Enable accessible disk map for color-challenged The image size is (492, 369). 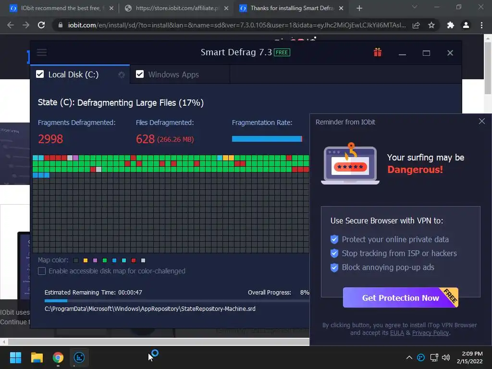click(42, 271)
